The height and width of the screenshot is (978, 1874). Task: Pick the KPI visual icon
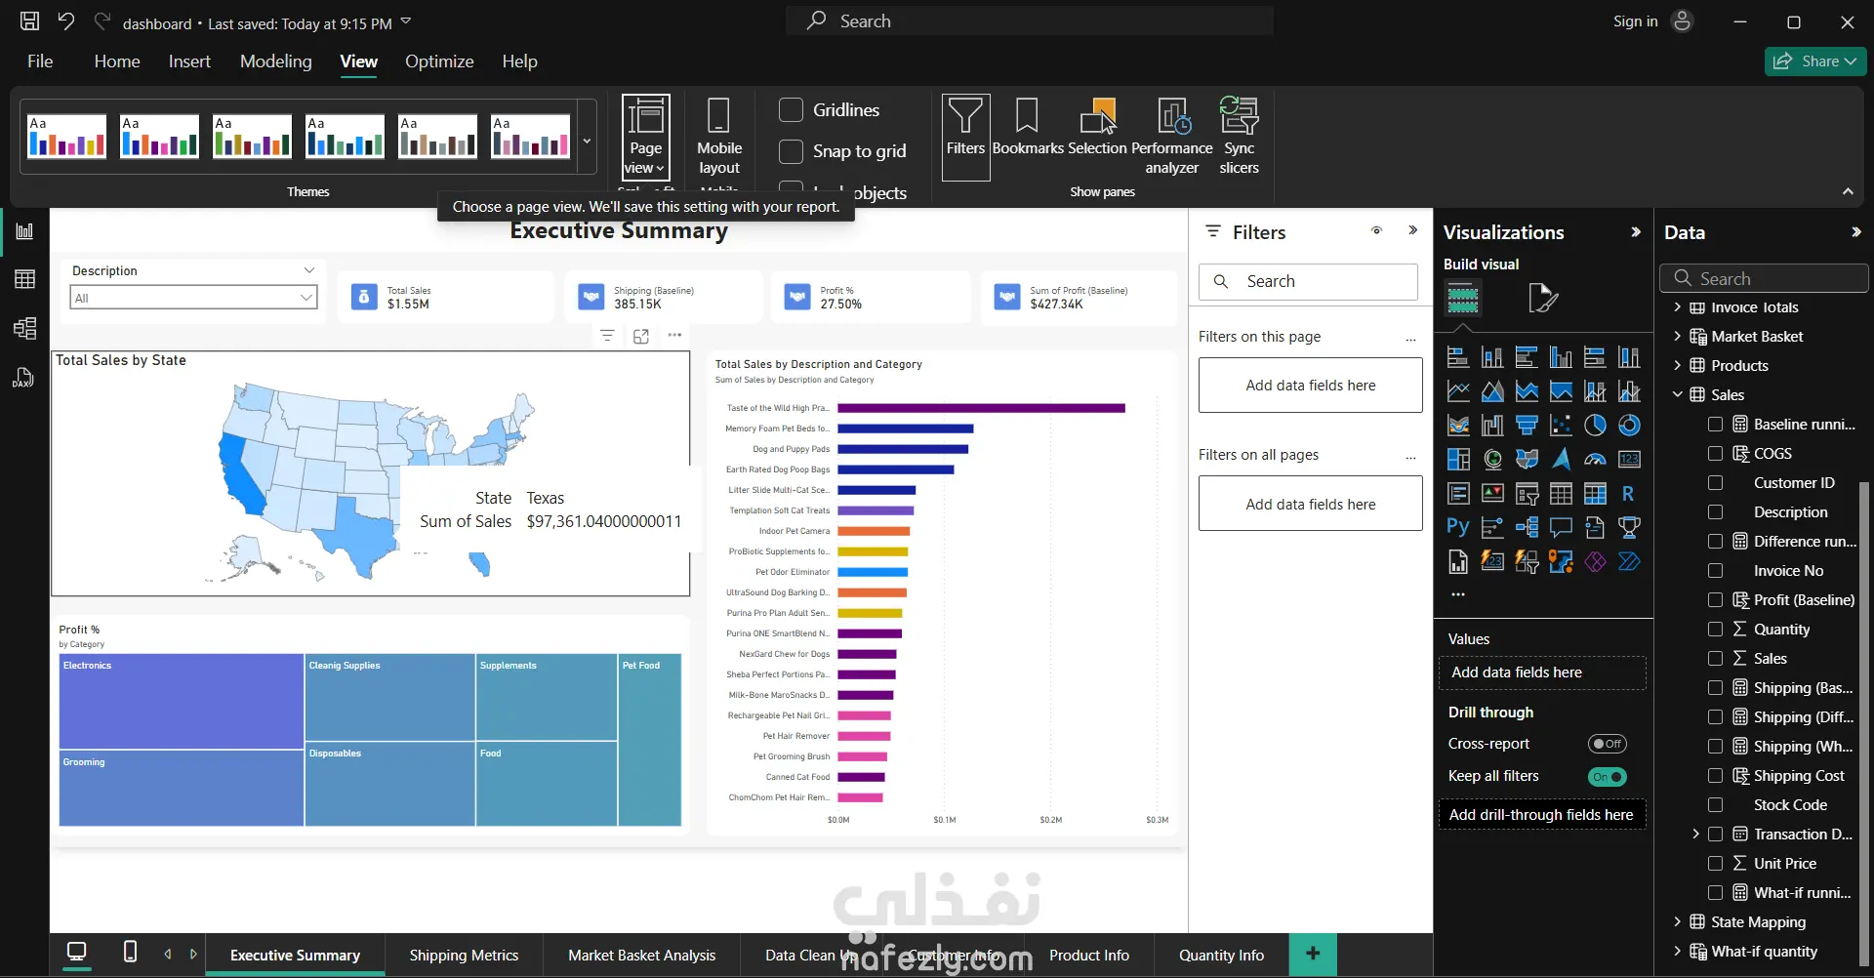(1492, 494)
